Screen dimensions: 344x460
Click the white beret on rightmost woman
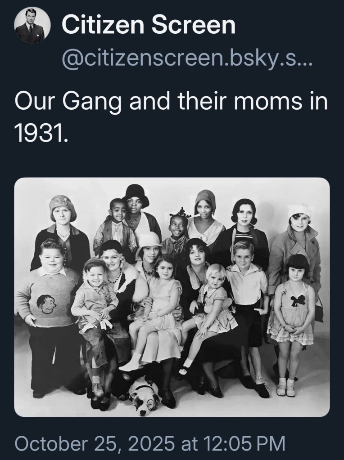(300, 210)
